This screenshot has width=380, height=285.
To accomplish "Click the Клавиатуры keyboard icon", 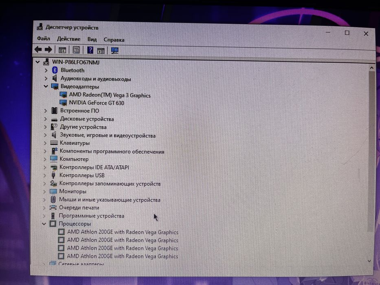I will coord(54,143).
